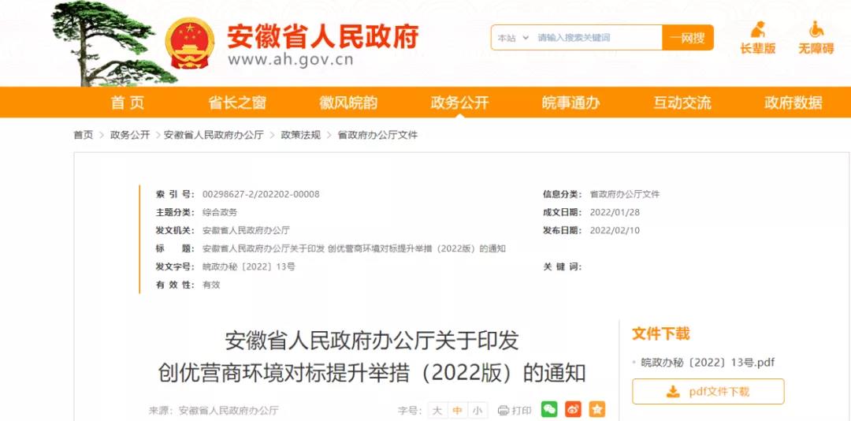
Task: Click the search keyword input field
Action: [x=597, y=38]
